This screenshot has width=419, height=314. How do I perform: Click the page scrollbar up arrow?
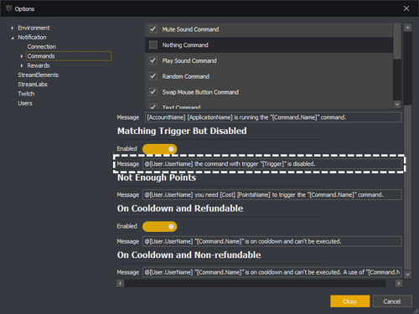coord(408,28)
